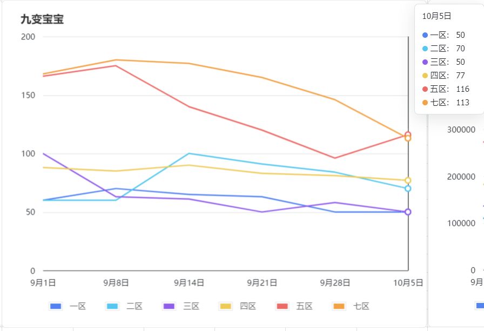Click the 九变宝宝 chart title

[x=42, y=19]
